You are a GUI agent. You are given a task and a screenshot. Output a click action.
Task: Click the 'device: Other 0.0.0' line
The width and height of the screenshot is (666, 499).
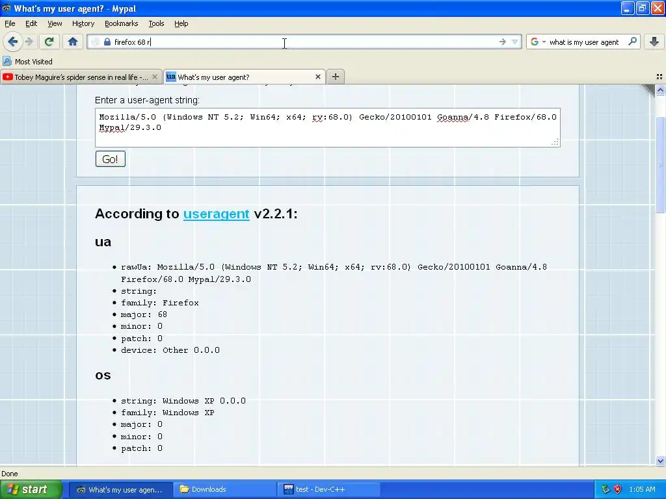170,350
